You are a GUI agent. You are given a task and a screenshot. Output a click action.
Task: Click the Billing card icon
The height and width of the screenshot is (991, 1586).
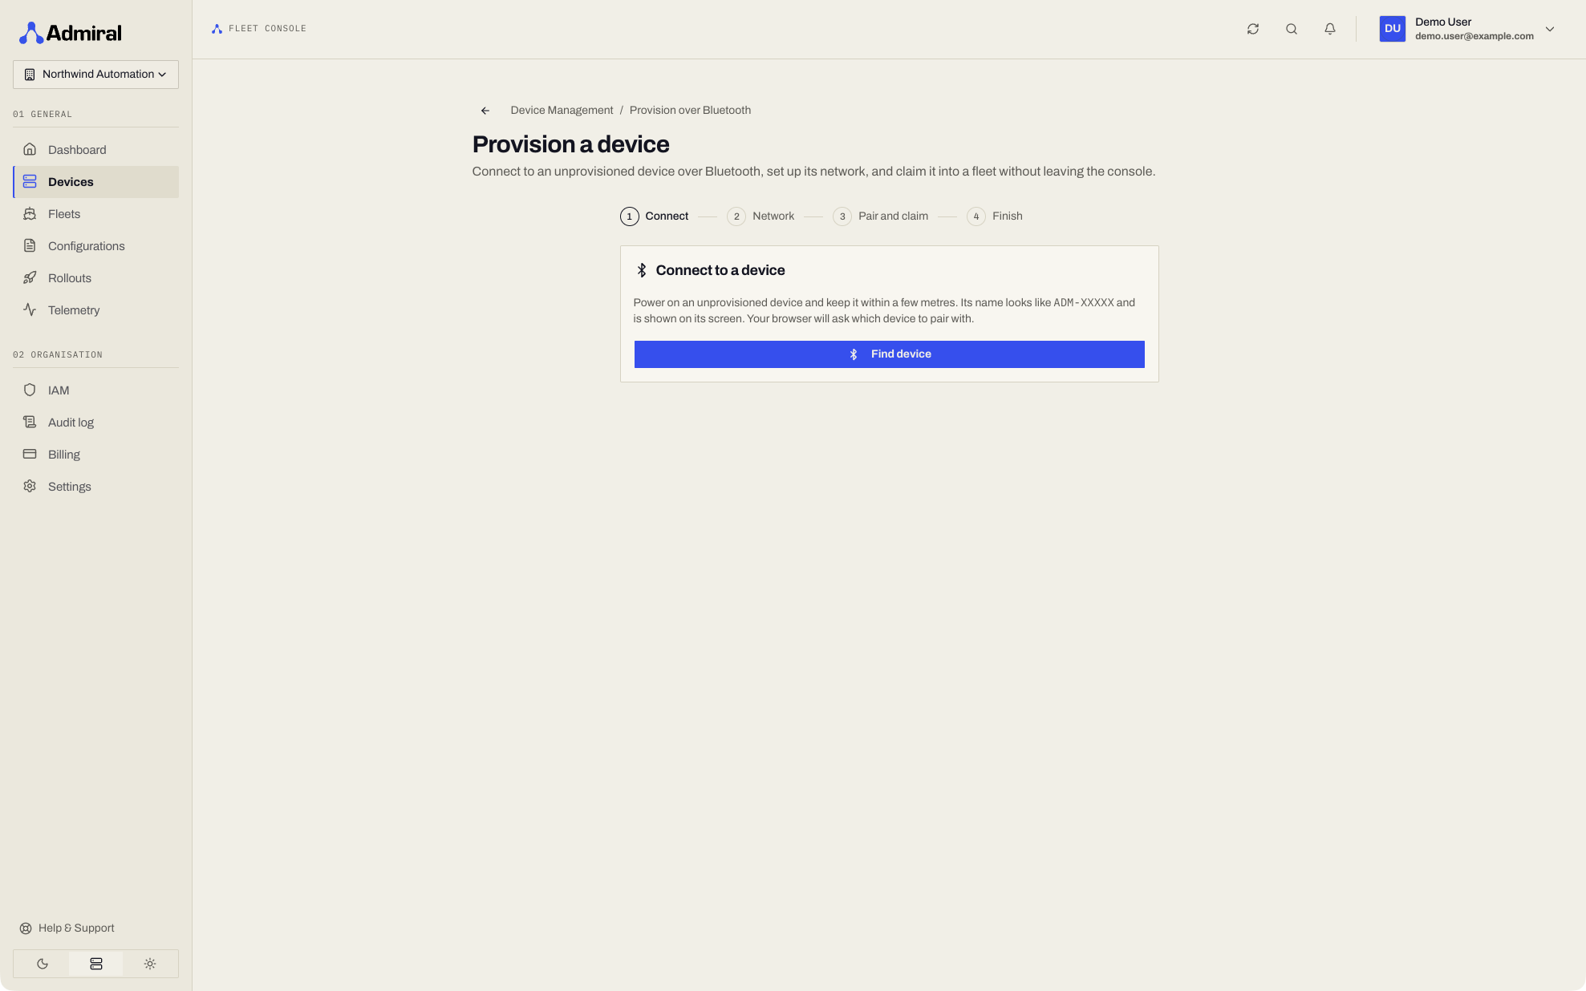pyautogui.click(x=30, y=454)
